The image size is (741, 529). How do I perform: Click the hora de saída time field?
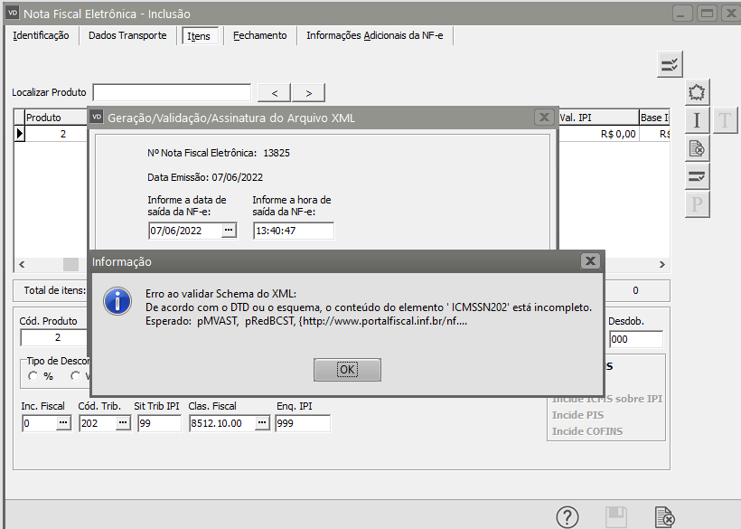(293, 231)
